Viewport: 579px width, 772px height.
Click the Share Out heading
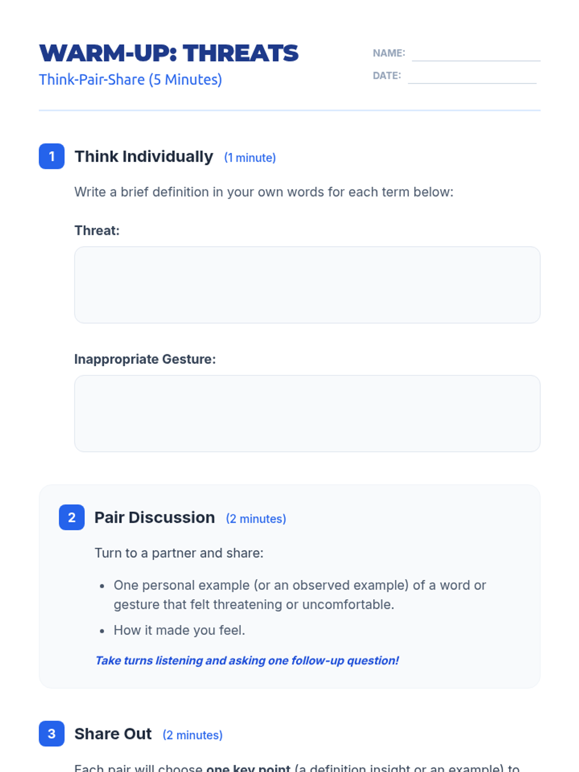click(113, 734)
